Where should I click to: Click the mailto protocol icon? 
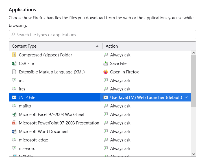point(14,106)
